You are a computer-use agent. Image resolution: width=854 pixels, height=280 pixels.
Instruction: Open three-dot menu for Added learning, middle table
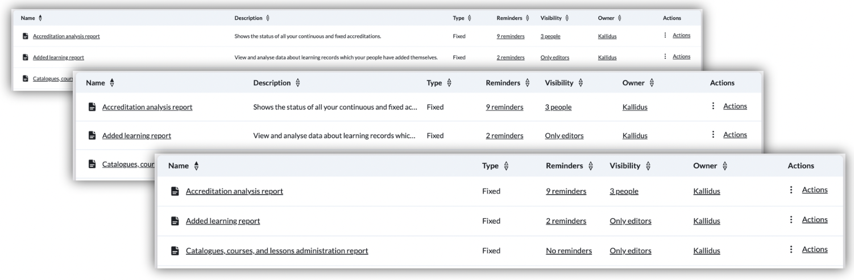(x=712, y=135)
